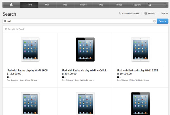Viewport: 170px width, 115px height.
Task: Open the Support tab
Action: tap(137, 5)
